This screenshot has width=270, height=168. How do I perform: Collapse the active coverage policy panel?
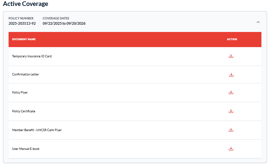click(x=258, y=22)
